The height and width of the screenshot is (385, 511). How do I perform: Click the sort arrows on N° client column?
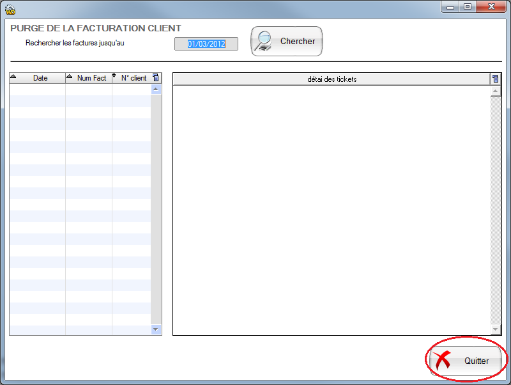coord(115,77)
